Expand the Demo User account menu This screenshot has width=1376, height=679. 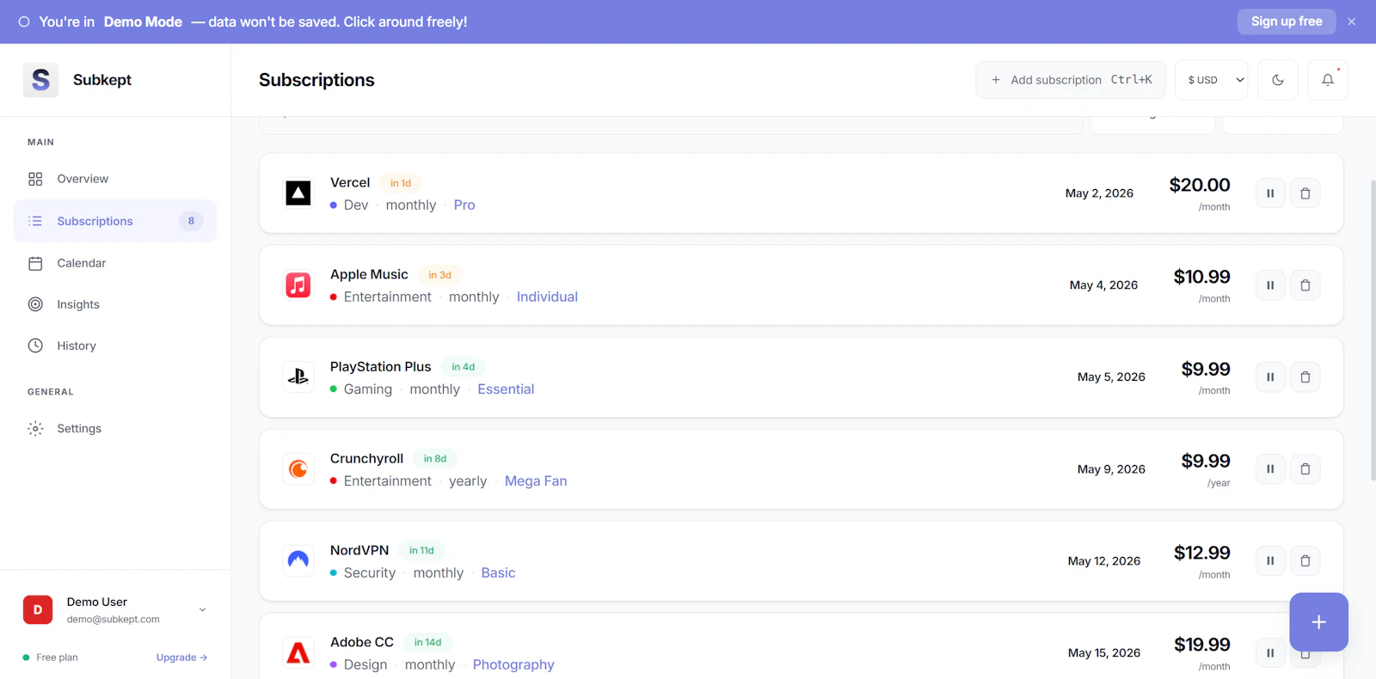203,609
